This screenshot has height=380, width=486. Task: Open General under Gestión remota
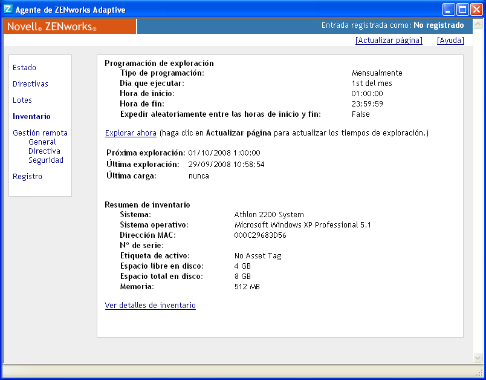pyautogui.click(x=42, y=142)
